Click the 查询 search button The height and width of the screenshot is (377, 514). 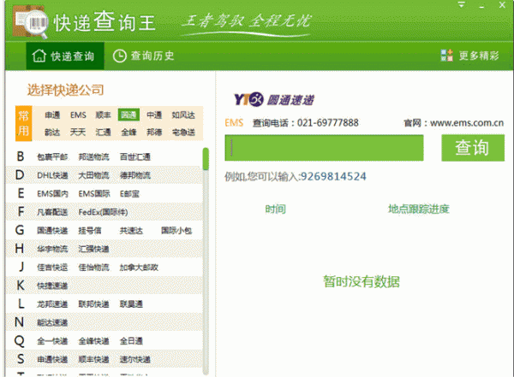tap(473, 148)
